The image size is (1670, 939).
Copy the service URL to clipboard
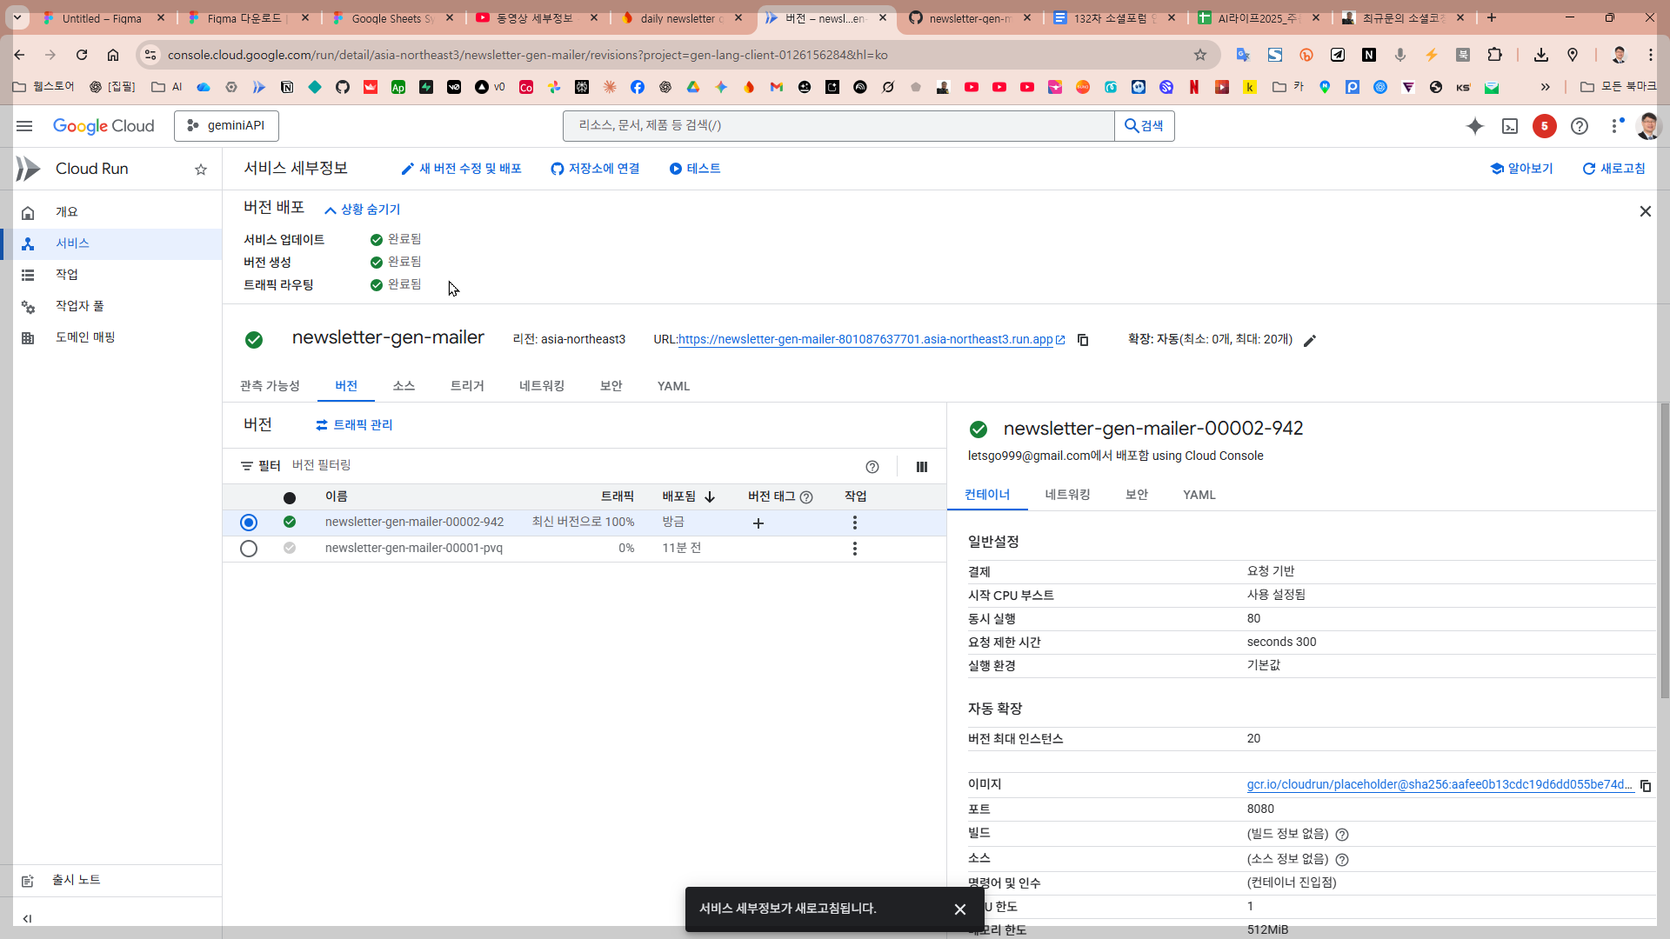pyautogui.click(x=1083, y=340)
